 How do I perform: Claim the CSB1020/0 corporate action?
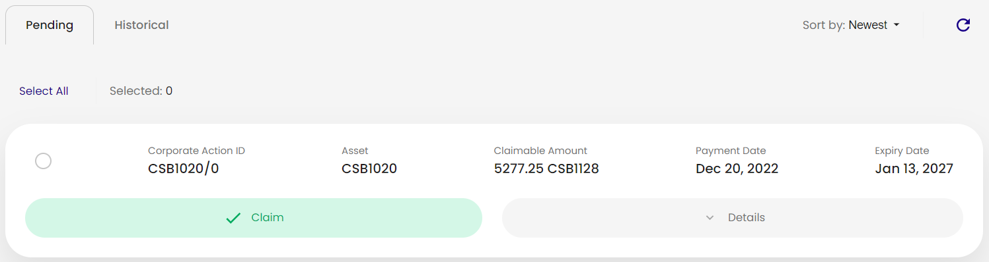click(x=254, y=218)
